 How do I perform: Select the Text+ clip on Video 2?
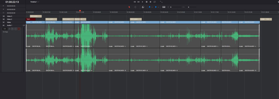[31, 19]
